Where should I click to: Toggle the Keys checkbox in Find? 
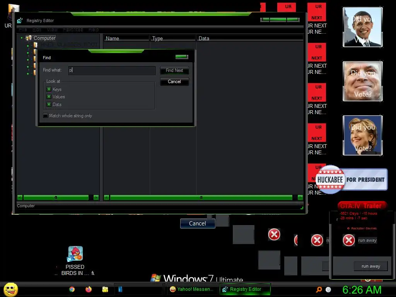(49, 89)
